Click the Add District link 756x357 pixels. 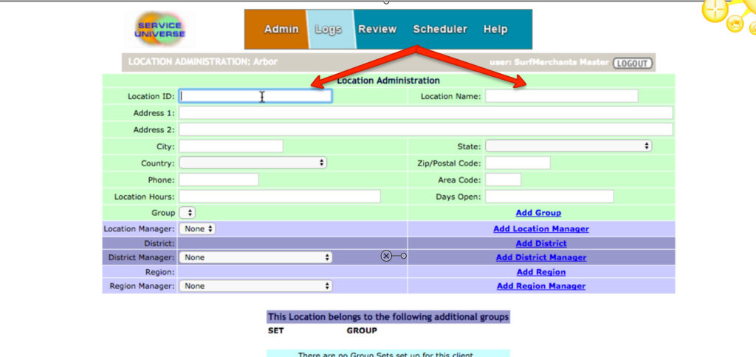click(x=541, y=243)
